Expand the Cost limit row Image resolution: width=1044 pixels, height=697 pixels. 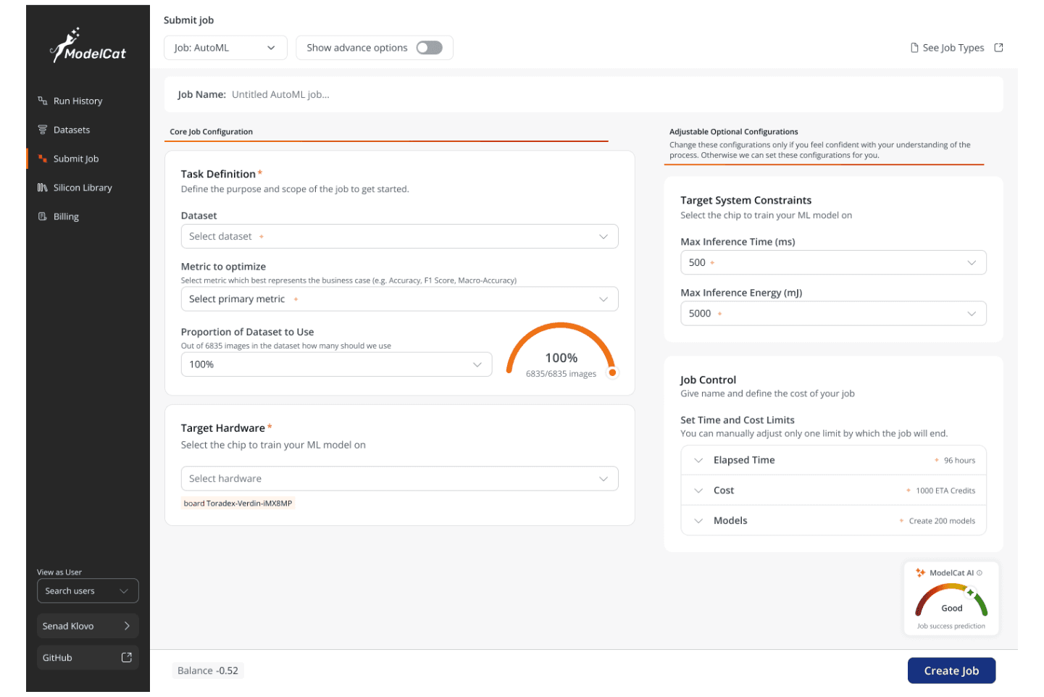698,491
